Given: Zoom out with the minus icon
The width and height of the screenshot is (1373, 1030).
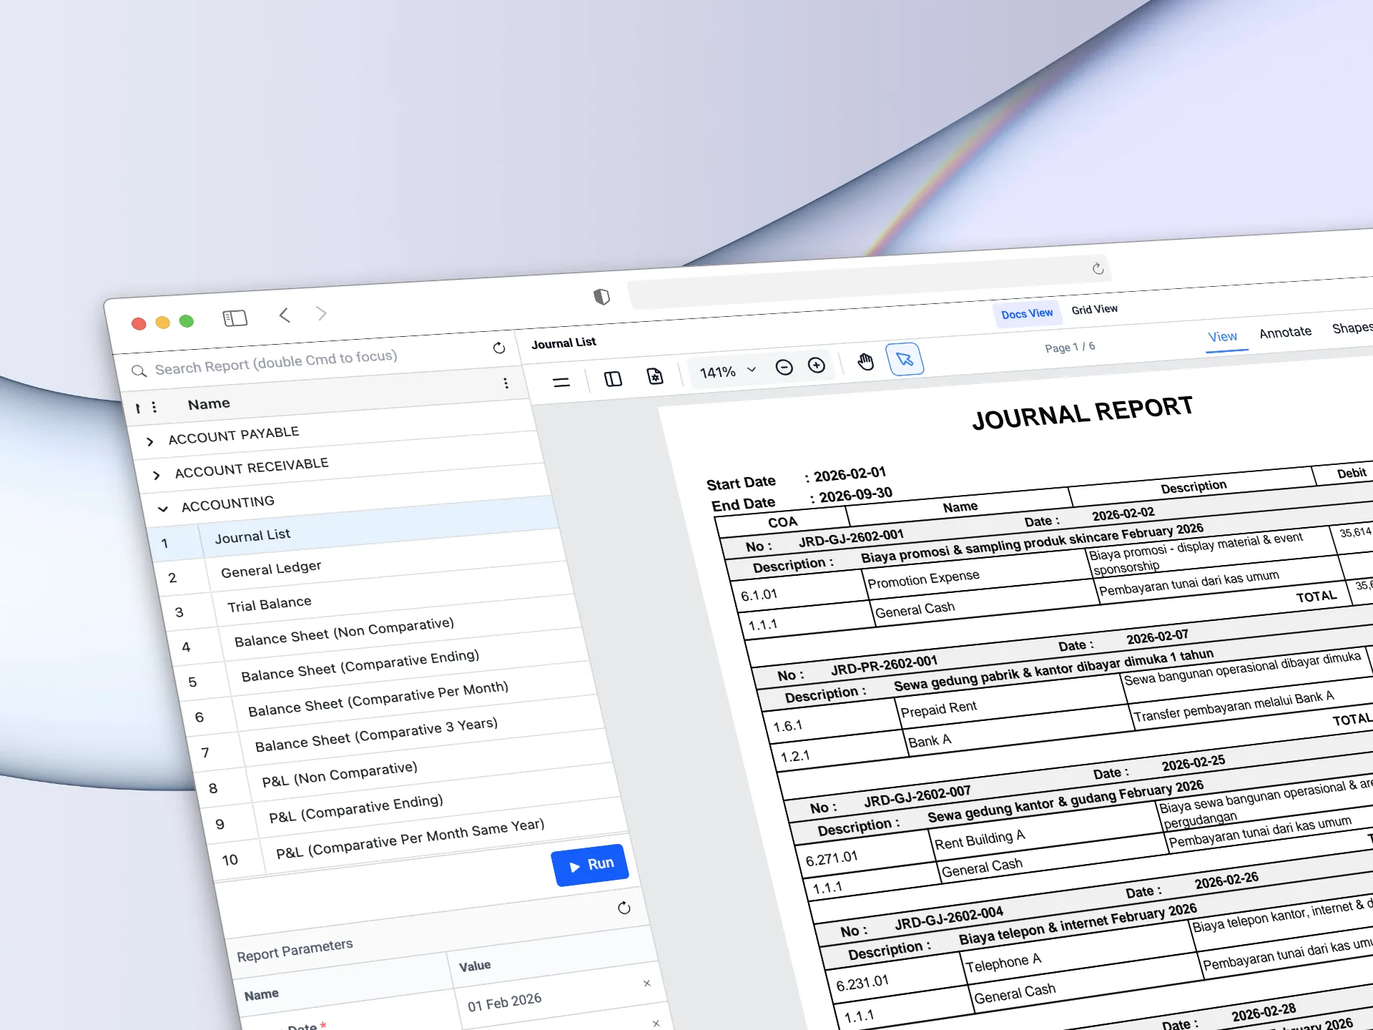Looking at the screenshot, I should coord(784,368).
